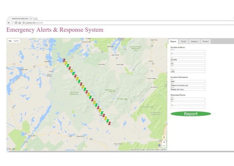Click the Algonquin Peak marker icon

114,91
